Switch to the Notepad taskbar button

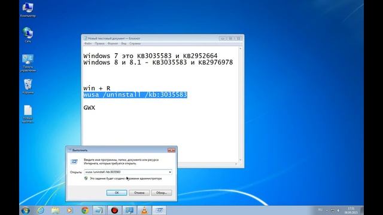[99, 210]
